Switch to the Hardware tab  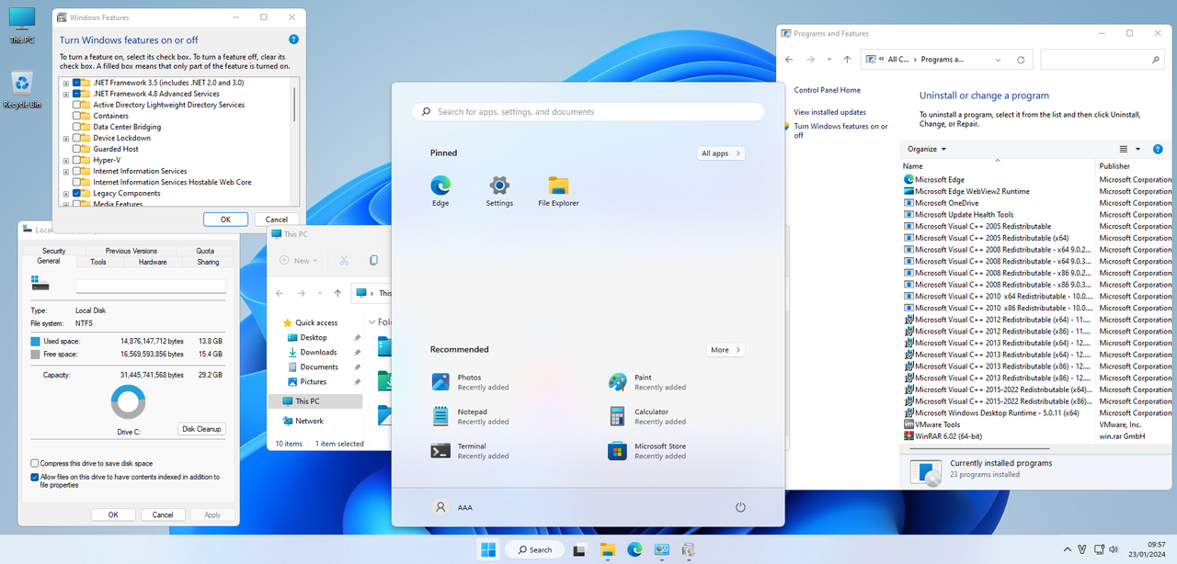(x=153, y=262)
